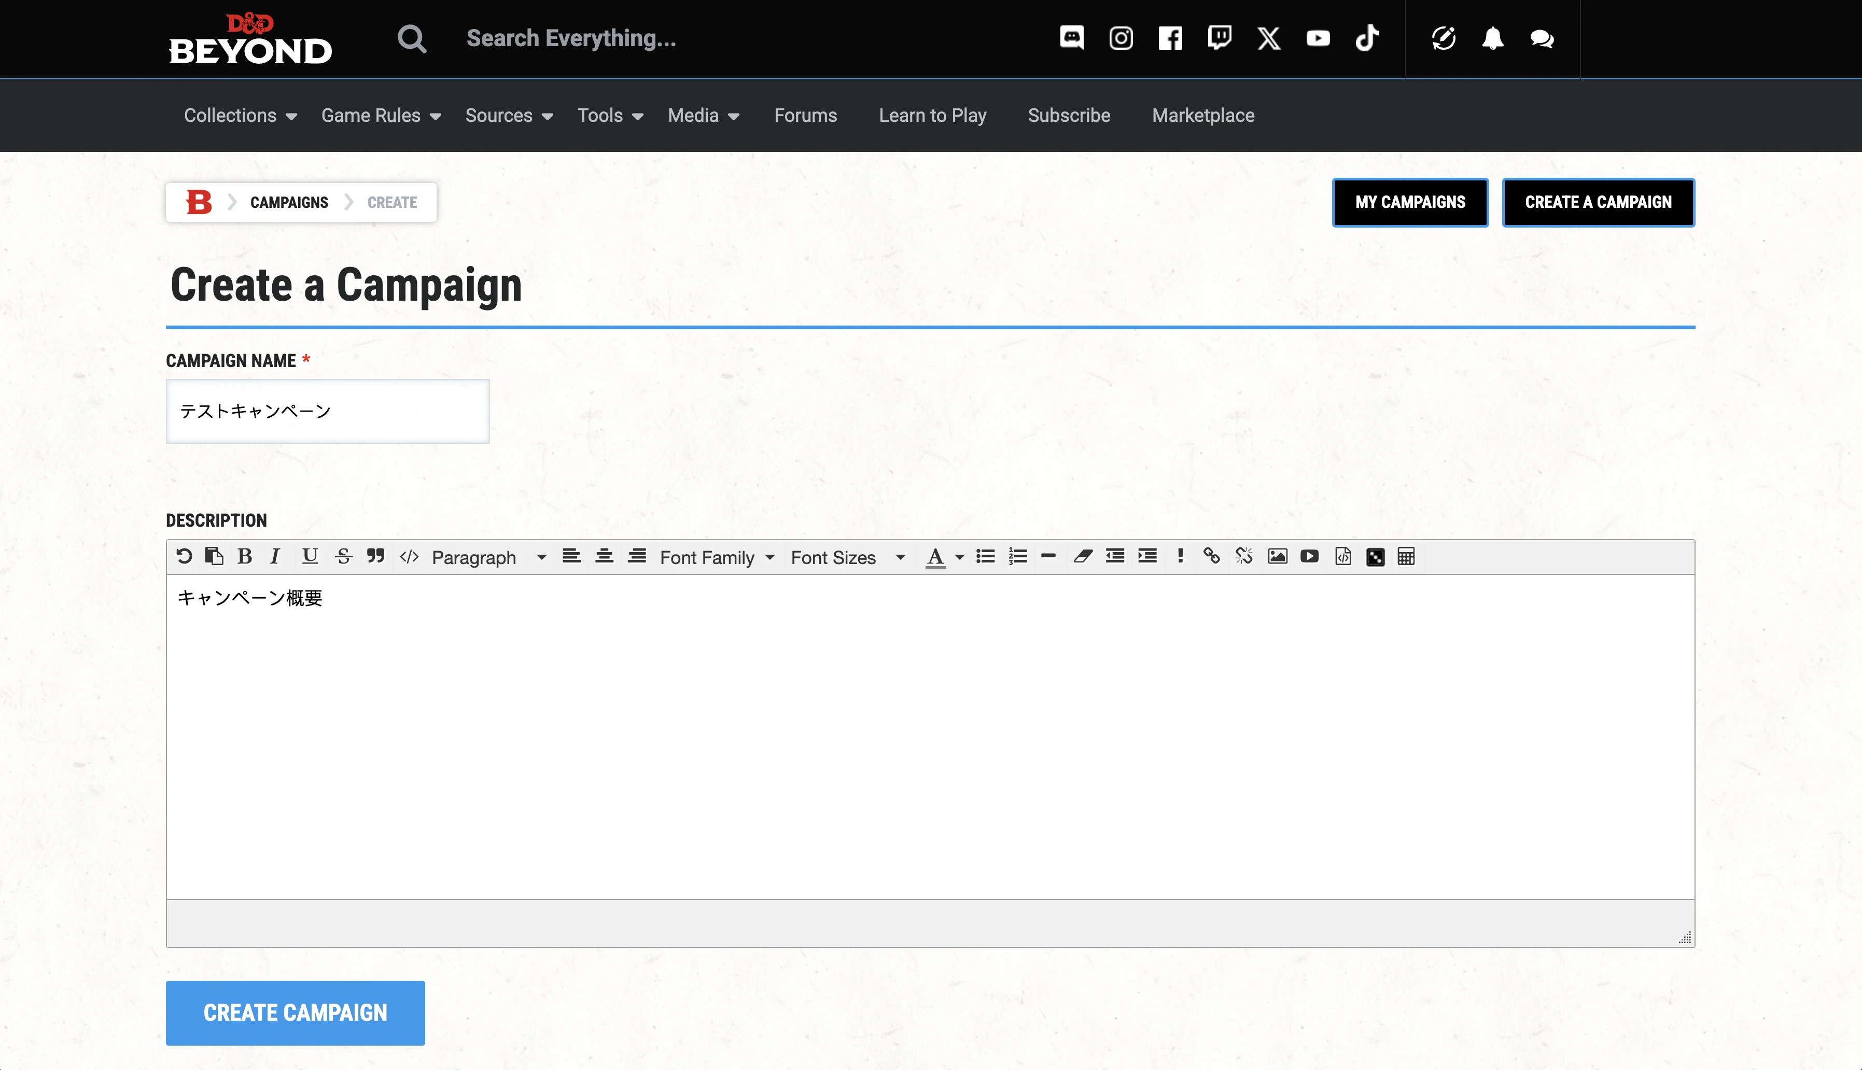Click CREATE in the breadcrumb

click(x=391, y=202)
